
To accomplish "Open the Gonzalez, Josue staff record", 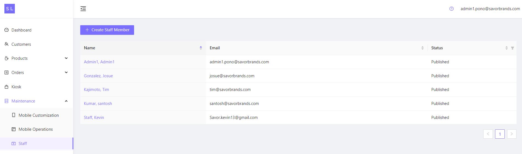I will [98, 76].
